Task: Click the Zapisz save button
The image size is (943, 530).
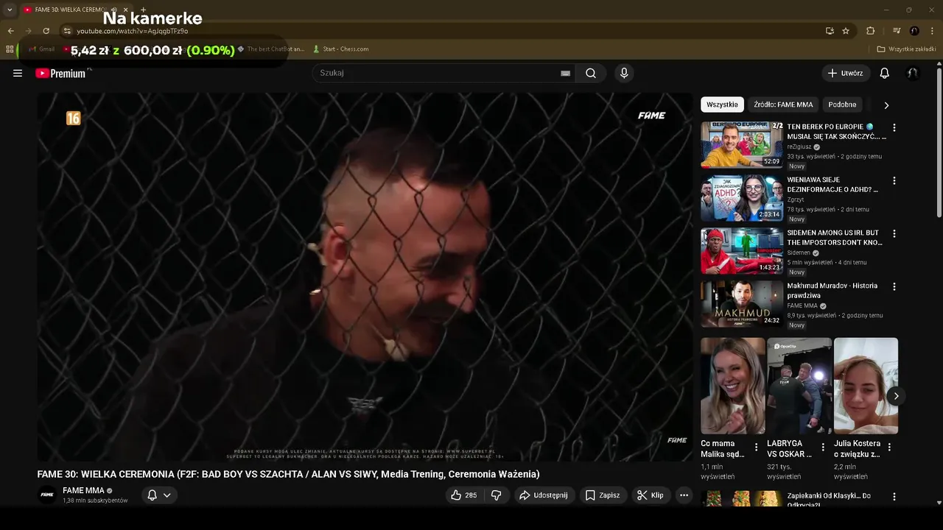Action: tap(603, 495)
